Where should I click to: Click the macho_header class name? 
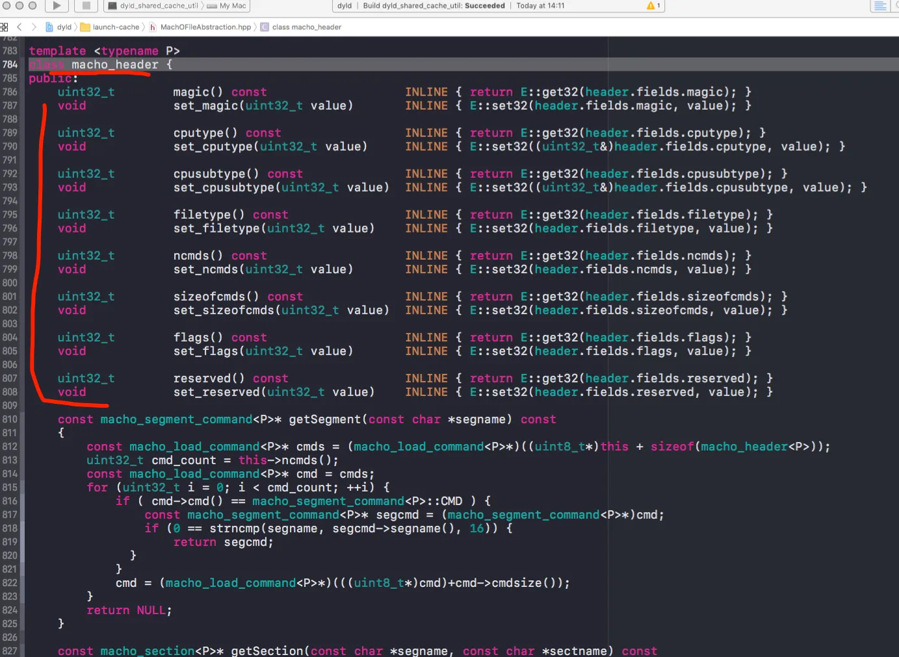tap(114, 64)
